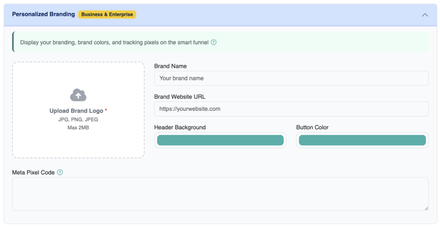Open the Button Color swatch picker
Image resolution: width=440 pixels, height=226 pixels.
(362, 140)
